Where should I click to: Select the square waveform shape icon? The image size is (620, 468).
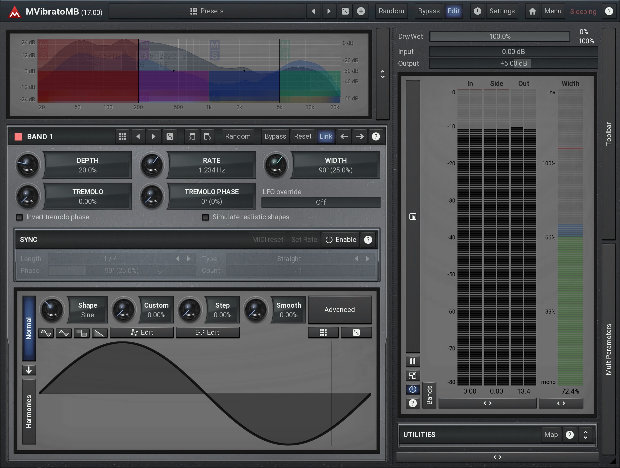82,333
